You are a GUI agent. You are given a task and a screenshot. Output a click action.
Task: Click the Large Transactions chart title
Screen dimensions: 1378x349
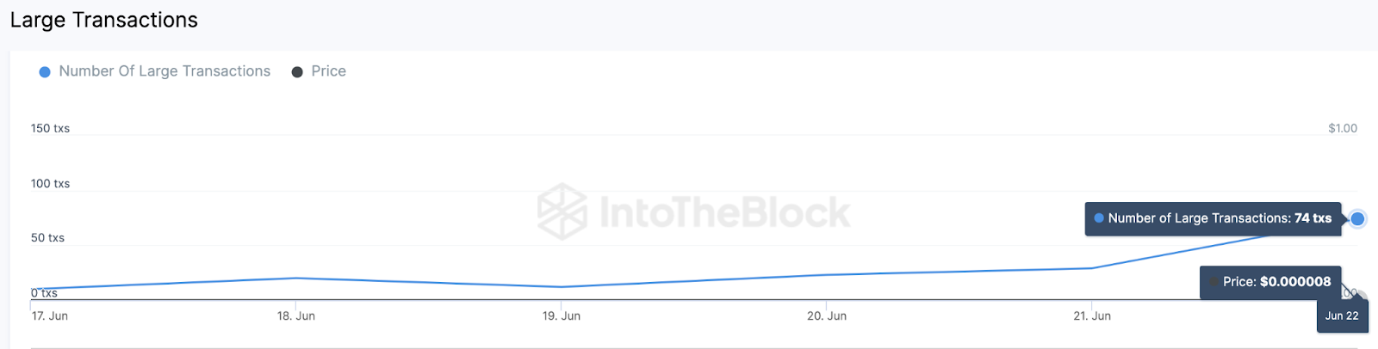[104, 20]
